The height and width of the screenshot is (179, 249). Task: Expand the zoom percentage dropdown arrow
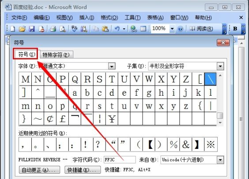click(172, 29)
